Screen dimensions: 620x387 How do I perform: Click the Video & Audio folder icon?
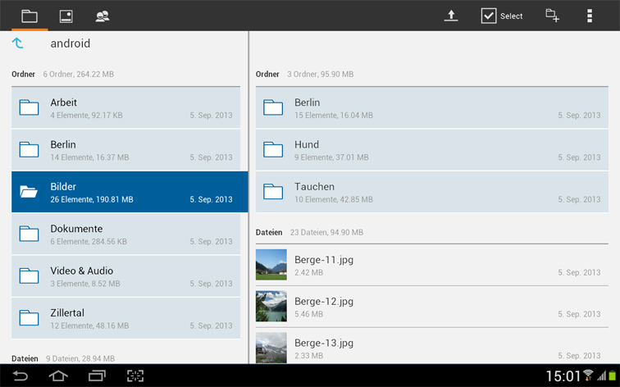pyautogui.click(x=29, y=276)
